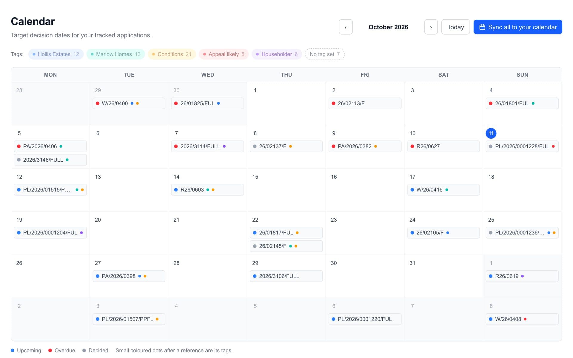Open application 26/02113/F

click(x=365, y=104)
